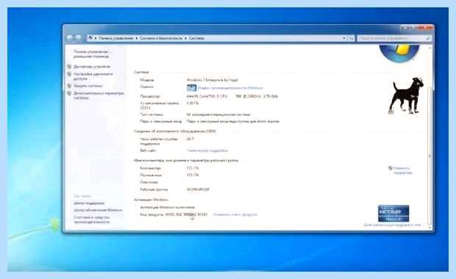
Task: Go forward with the Forward navigation button
Action: coord(78,37)
